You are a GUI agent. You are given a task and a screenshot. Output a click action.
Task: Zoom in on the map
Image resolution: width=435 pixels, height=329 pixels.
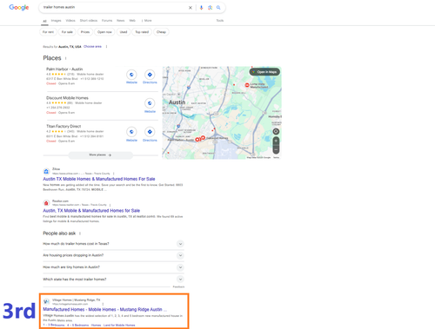pos(276,141)
